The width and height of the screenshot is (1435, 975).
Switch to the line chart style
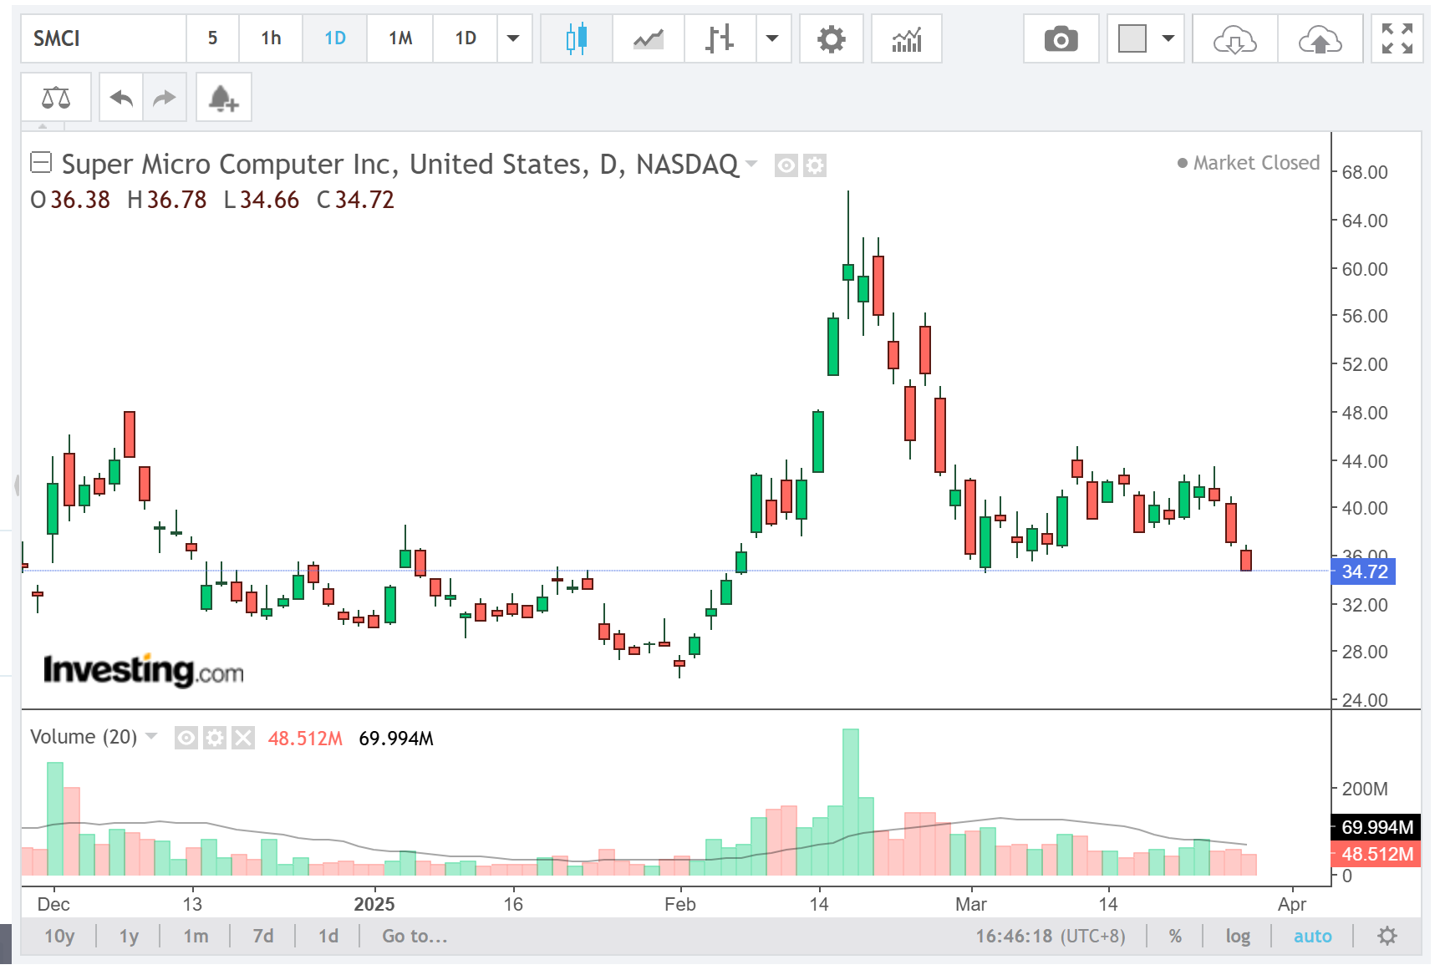point(648,38)
